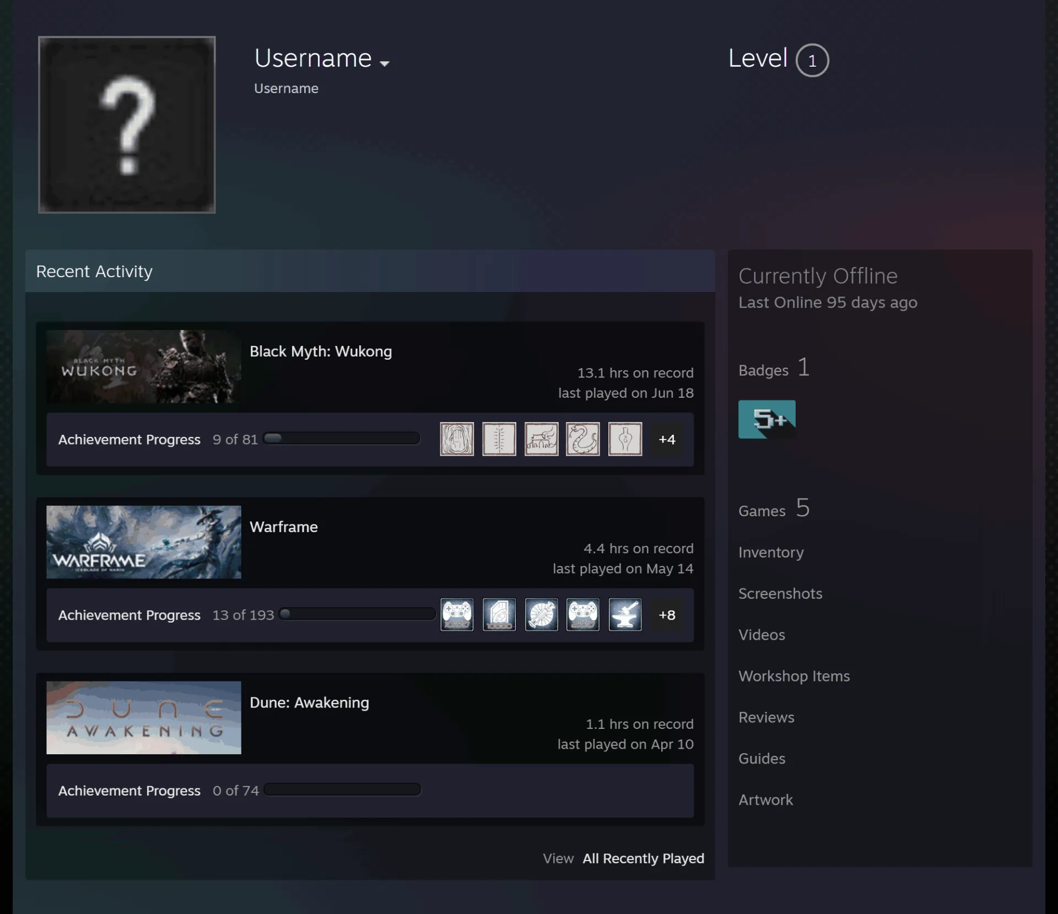Open the Warframe title link
1058x914 pixels.
coord(284,527)
